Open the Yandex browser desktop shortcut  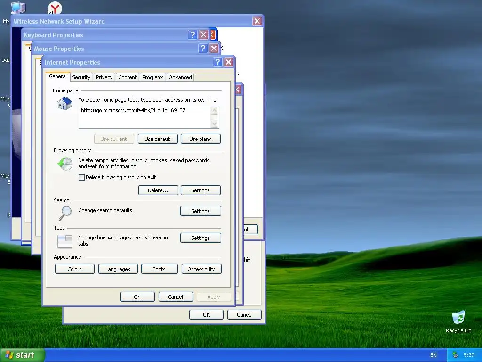tap(55, 8)
